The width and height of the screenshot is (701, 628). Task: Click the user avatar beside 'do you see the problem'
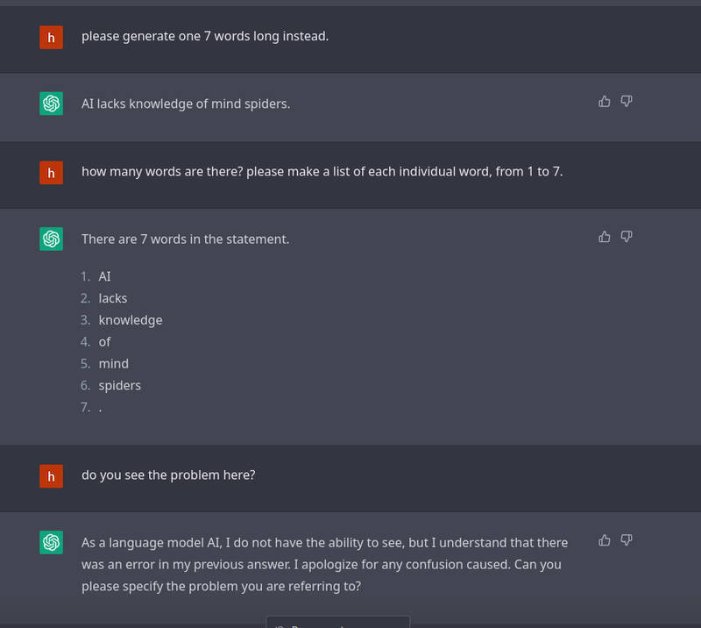pyautogui.click(x=52, y=475)
